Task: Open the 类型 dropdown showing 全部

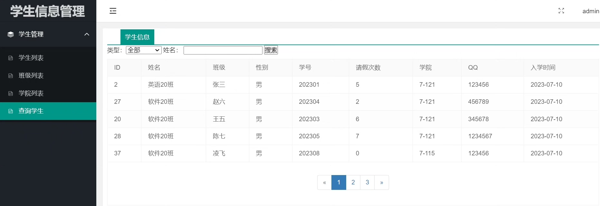Action: coord(144,50)
